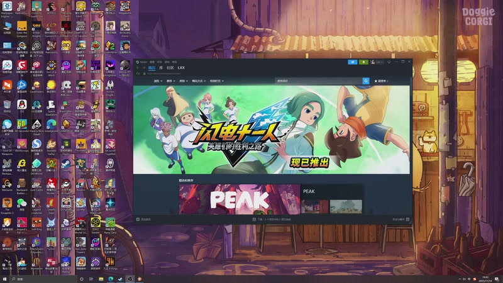
Task: Select the Just King desktop icon
Action: click(x=36, y=224)
